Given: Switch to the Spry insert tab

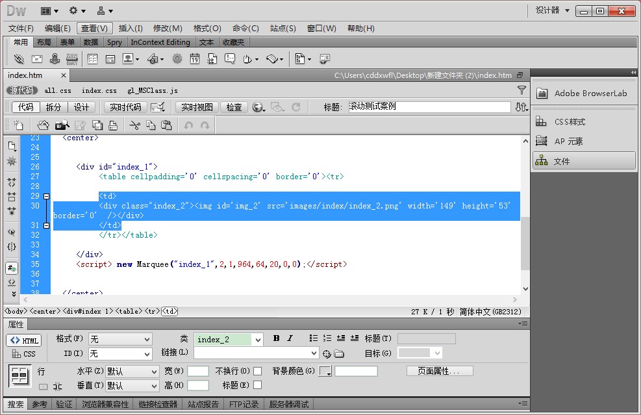Looking at the screenshot, I should [x=114, y=42].
